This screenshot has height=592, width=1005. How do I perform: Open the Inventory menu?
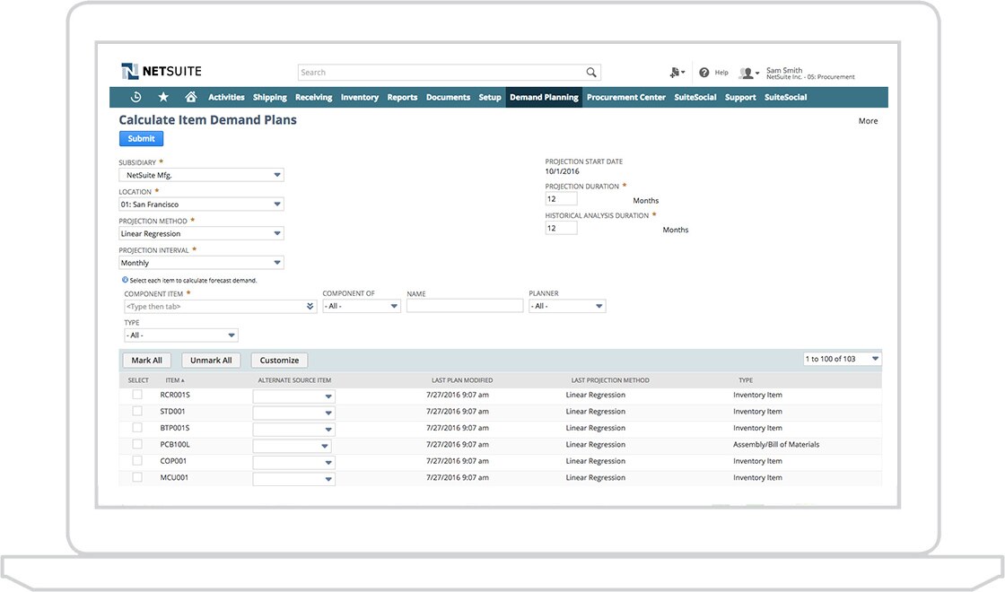359,96
